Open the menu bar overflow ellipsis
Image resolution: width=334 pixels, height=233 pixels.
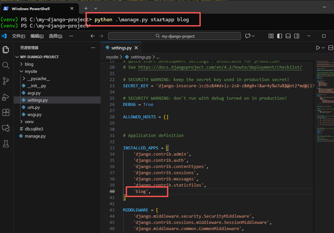click(71, 36)
